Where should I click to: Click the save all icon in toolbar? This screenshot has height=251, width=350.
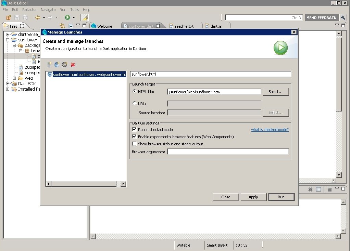click(x=25, y=17)
